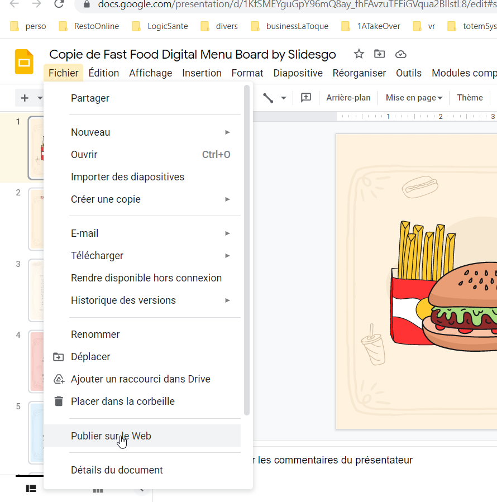Expand the Nouveau submenu
497x502 pixels.
click(x=142, y=132)
